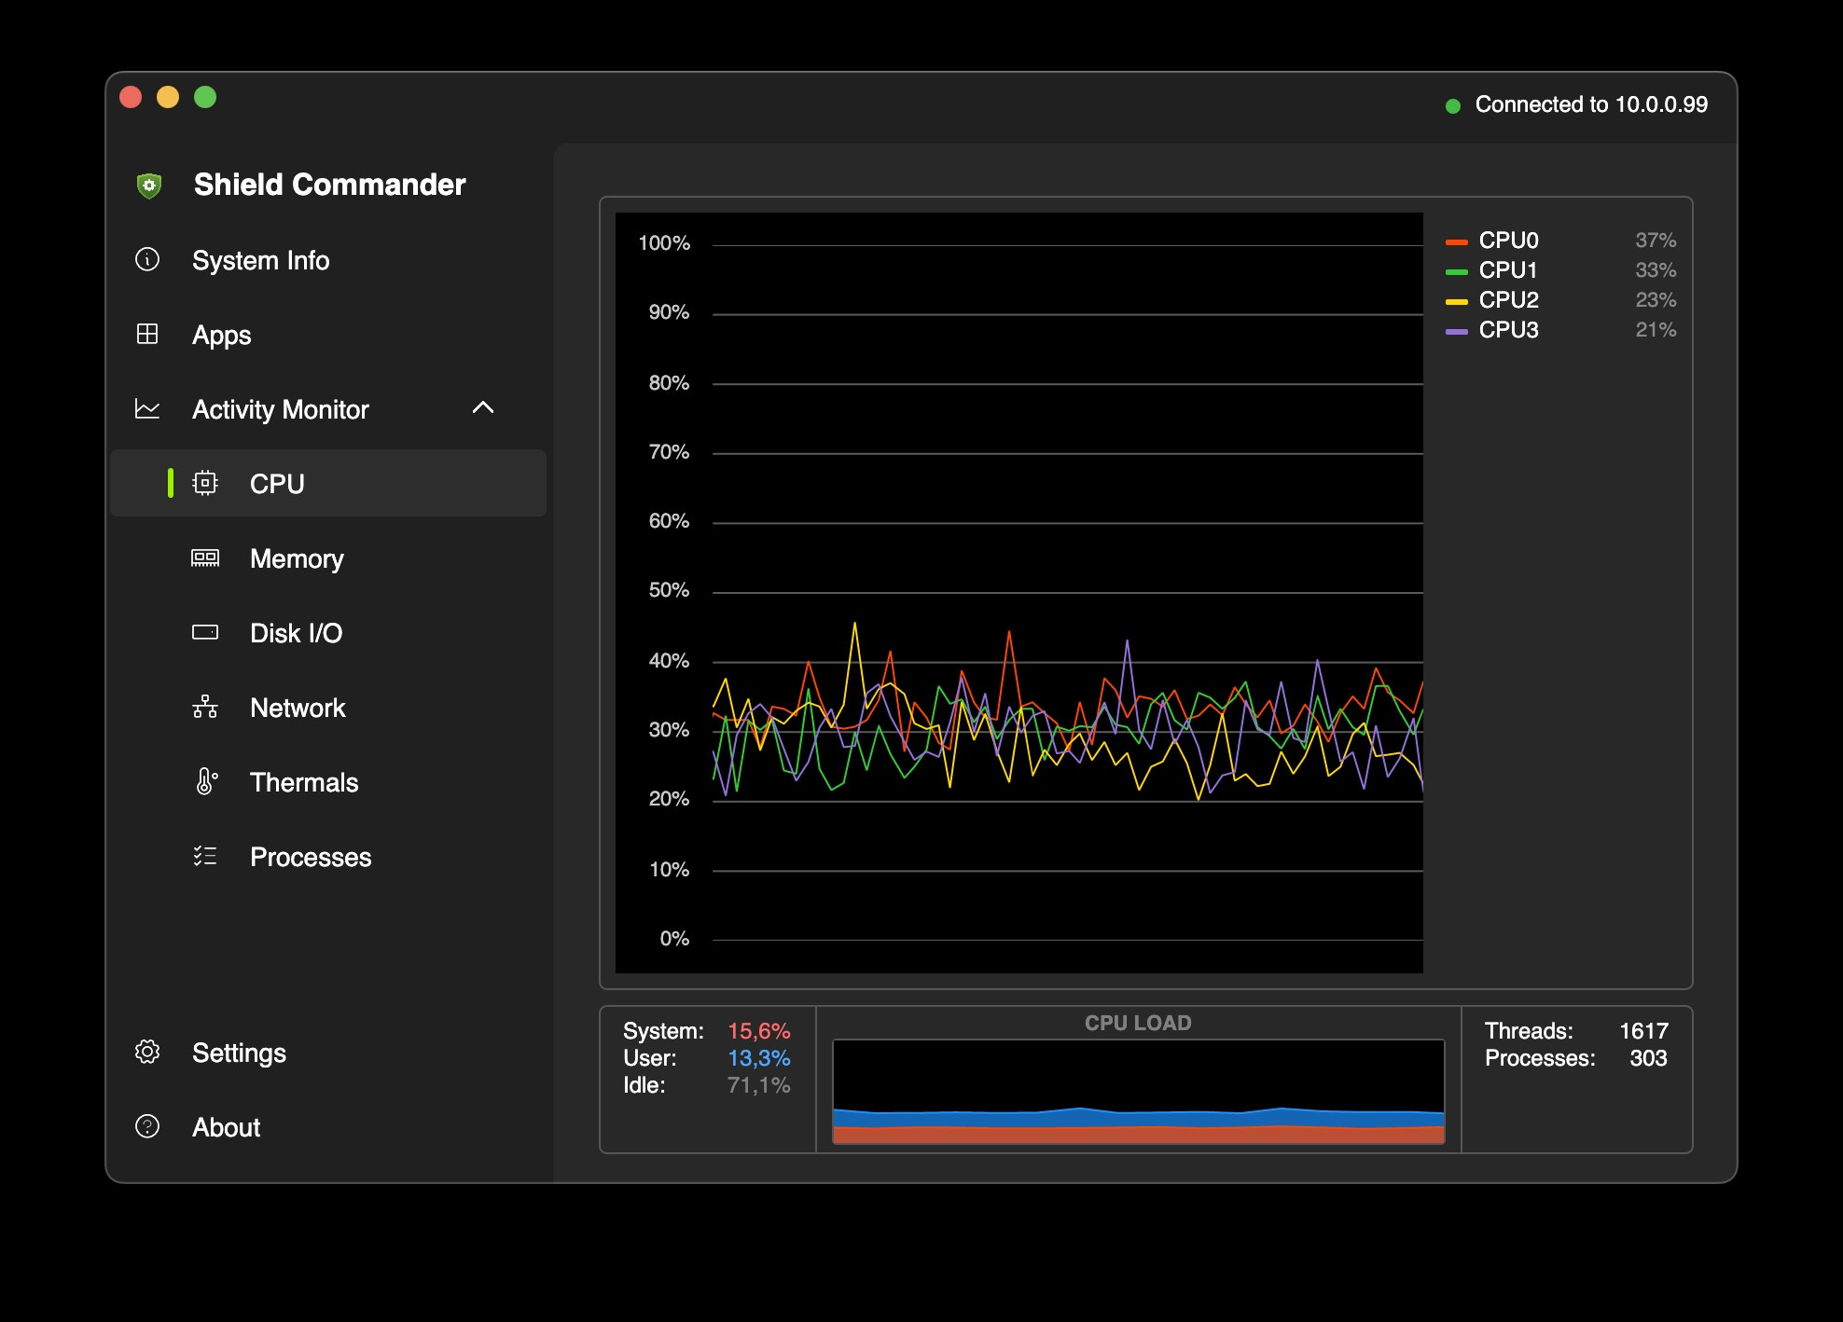Click the Apps grid icon
Image resolution: width=1843 pixels, height=1322 pixels.
[147, 334]
